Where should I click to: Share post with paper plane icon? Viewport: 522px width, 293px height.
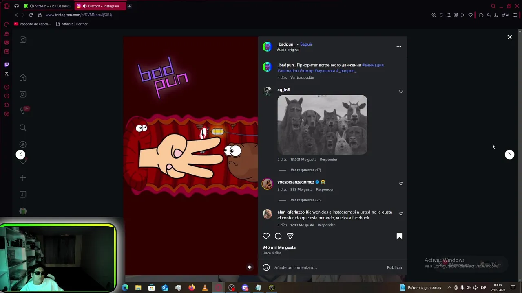(x=290, y=236)
